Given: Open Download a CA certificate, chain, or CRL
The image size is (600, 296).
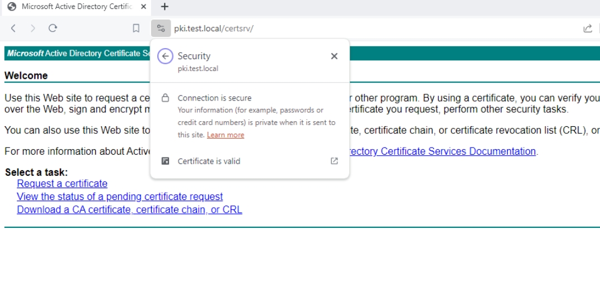Looking at the screenshot, I should point(129,209).
